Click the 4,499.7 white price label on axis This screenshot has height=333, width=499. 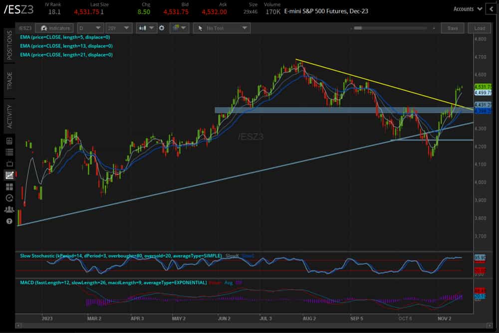pos(483,93)
